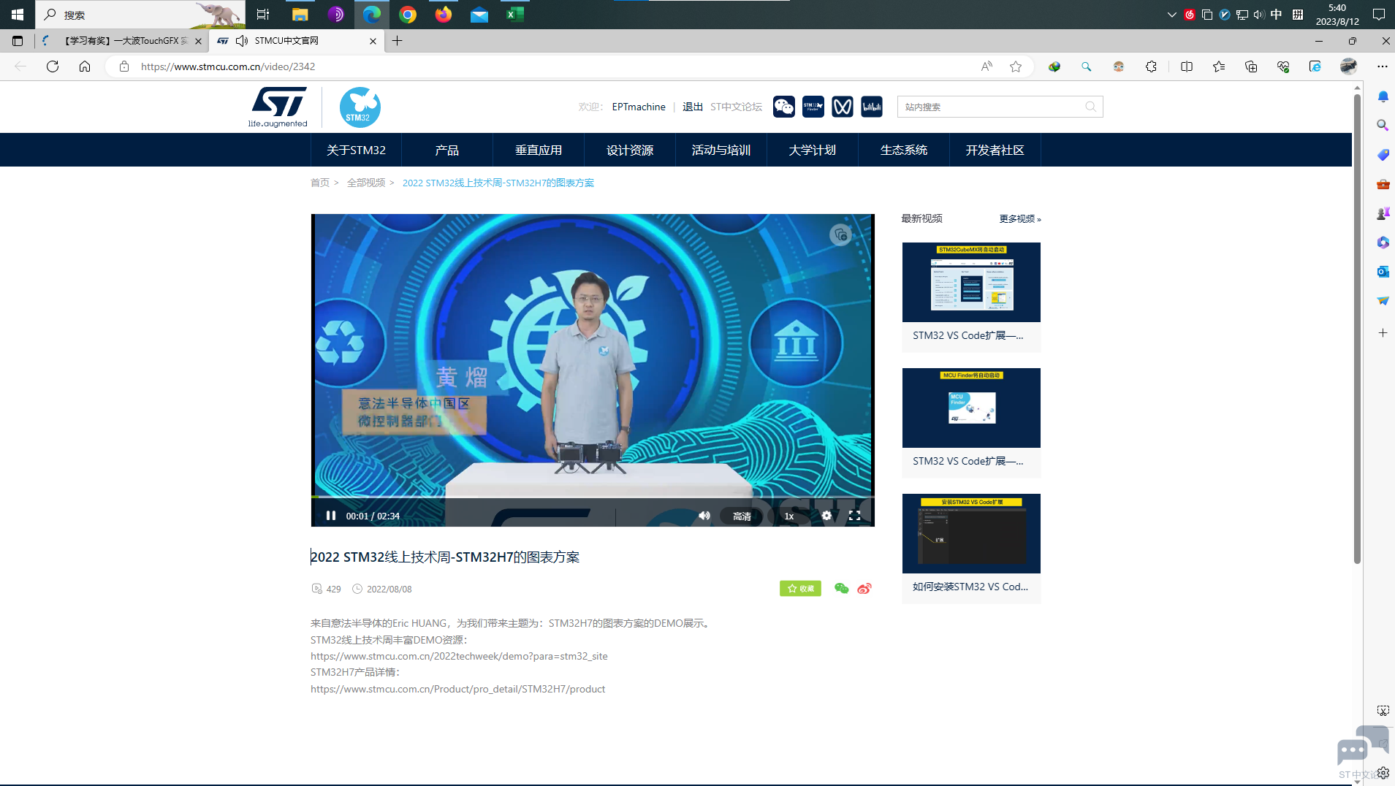The width and height of the screenshot is (1395, 786).
Task: Open the favorites list
Action: point(1219,66)
